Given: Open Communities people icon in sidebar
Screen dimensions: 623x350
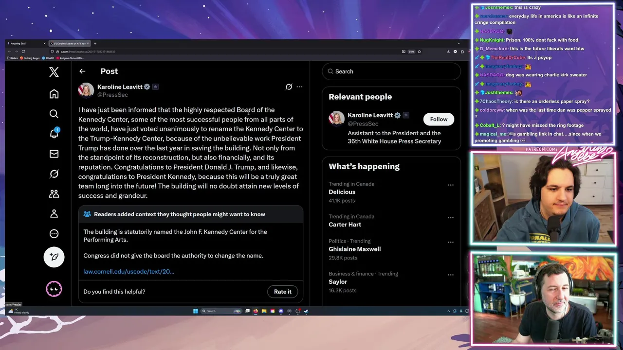Looking at the screenshot, I should point(54,193).
